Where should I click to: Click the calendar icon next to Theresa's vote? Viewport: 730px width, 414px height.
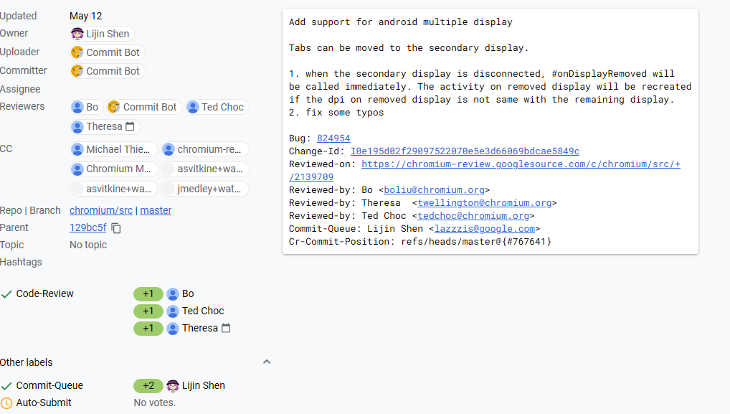[226, 328]
